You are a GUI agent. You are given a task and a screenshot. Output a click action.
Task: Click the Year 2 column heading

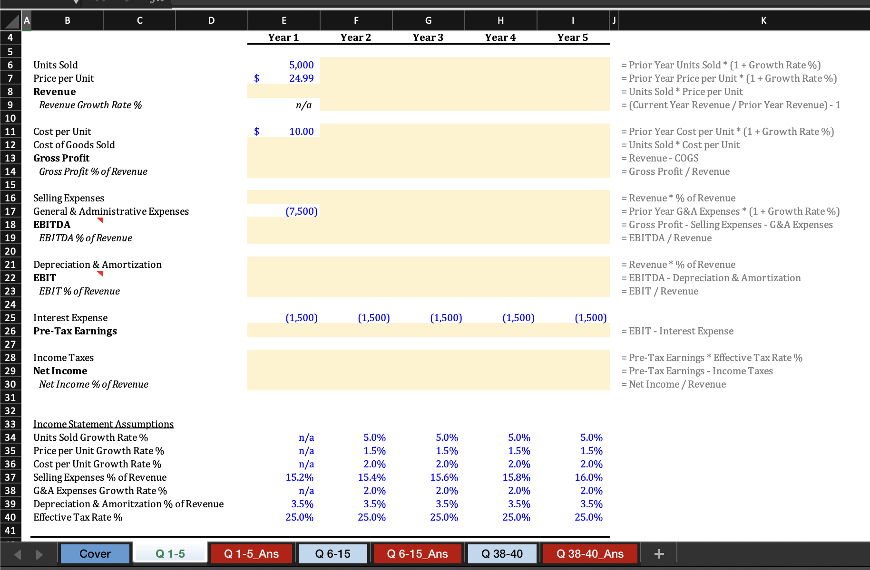356,38
